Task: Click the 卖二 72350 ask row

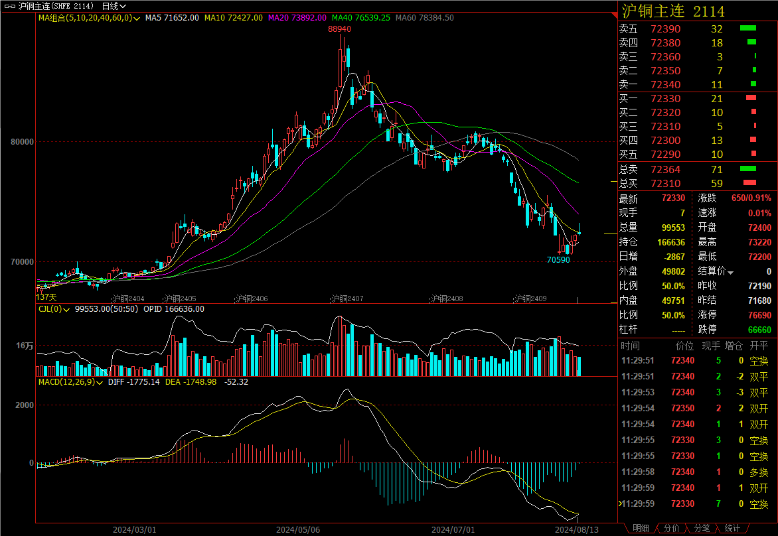Action: coord(698,70)
